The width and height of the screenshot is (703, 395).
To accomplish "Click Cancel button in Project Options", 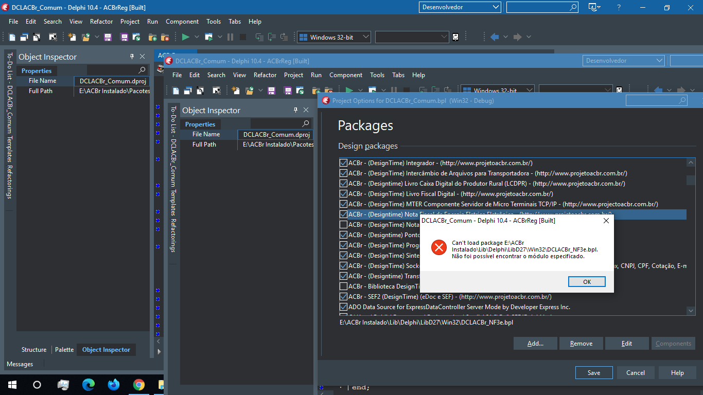I will [x=636, y=373].
